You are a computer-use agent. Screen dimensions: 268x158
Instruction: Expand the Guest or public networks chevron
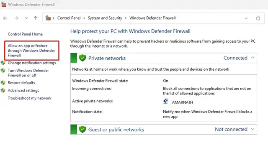click(x=253, y=129)
